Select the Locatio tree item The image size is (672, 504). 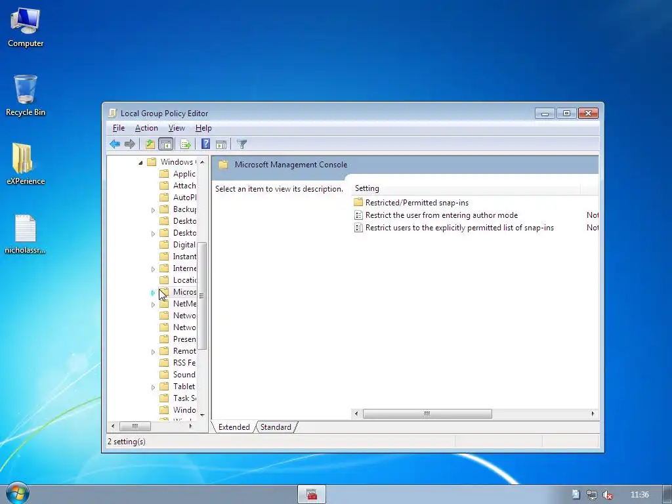pos(184,280)
